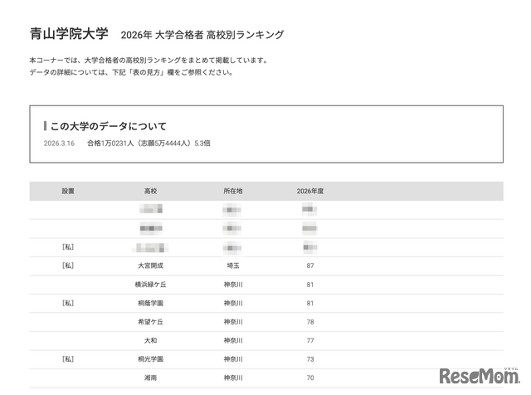Click the value 81 for 横浜緑ケ丘
The height and width of the screenshot is (395, 531).
click(310, 285)
